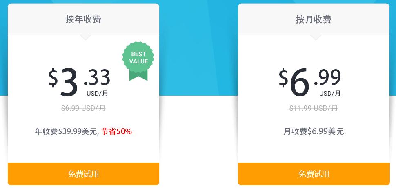Click the dark USD/月 label below large .99
Viewport: 396px width, 188px height.
tap(330, 94)
